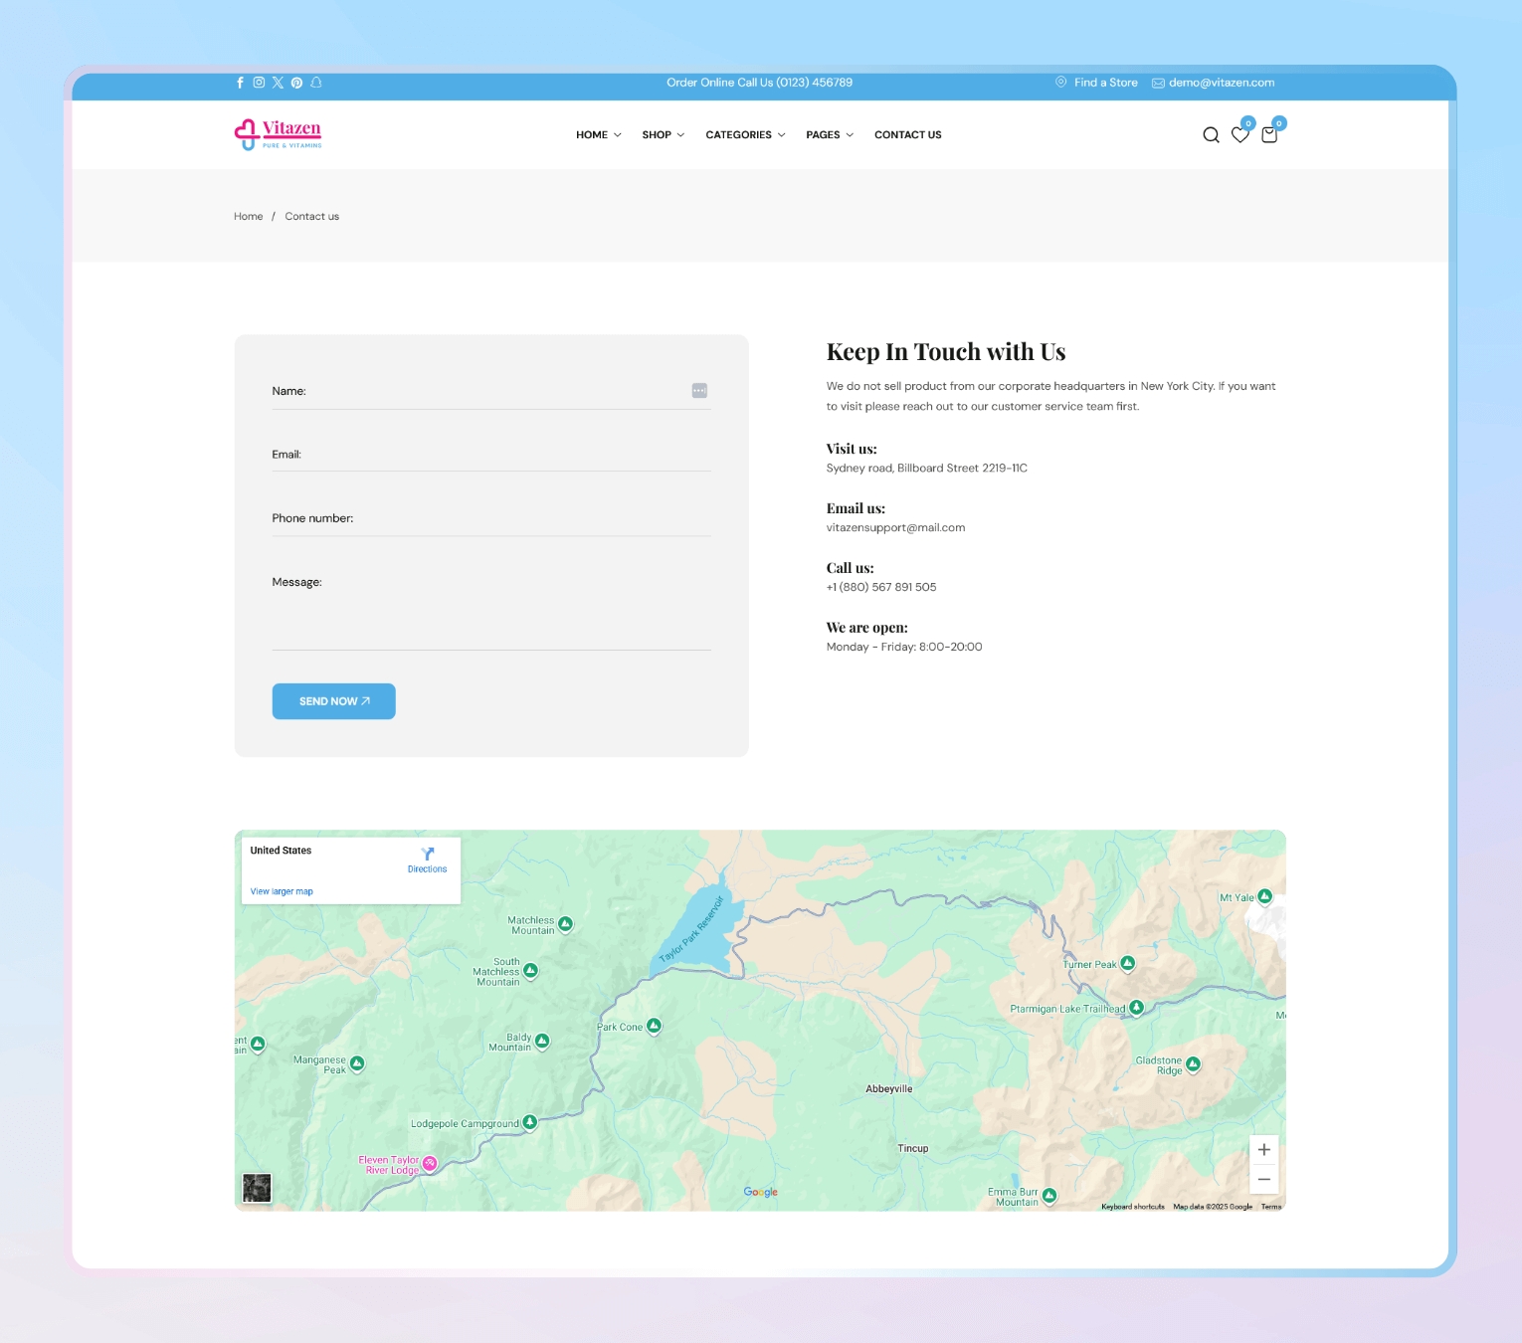Viewport: 1522px width, 1343px height.
Task: Open View larger map link
Action: pyautogui.click(x=282, y=891)
